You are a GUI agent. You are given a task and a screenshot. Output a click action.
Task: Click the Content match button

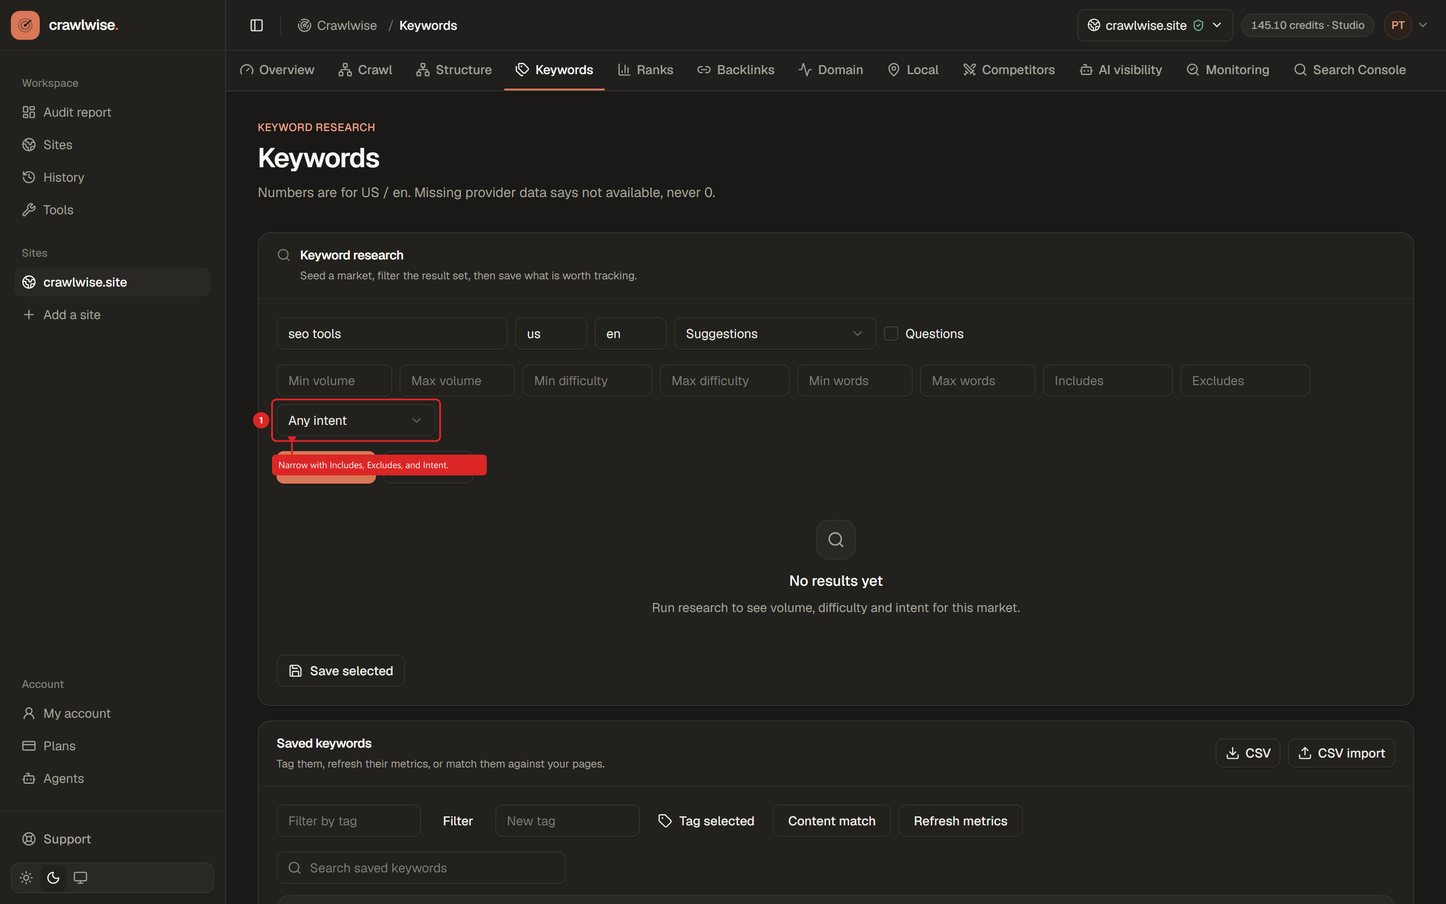coord(832,821)
